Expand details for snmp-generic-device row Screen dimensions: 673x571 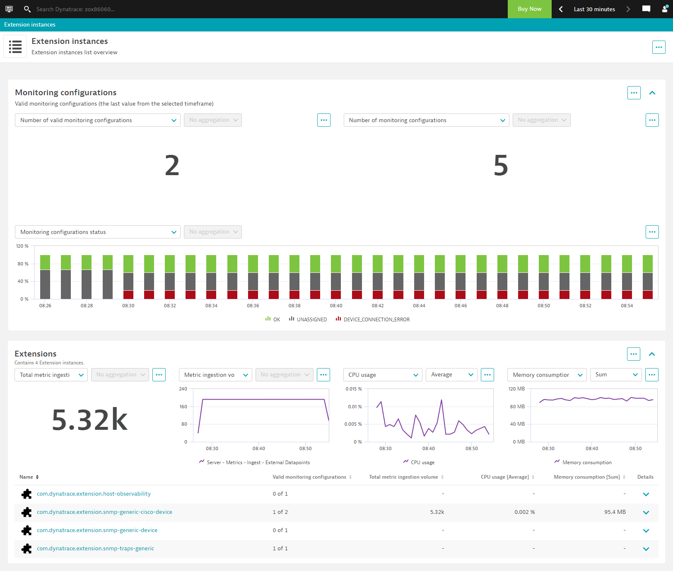pyautogui.click(x=646, y=531)
